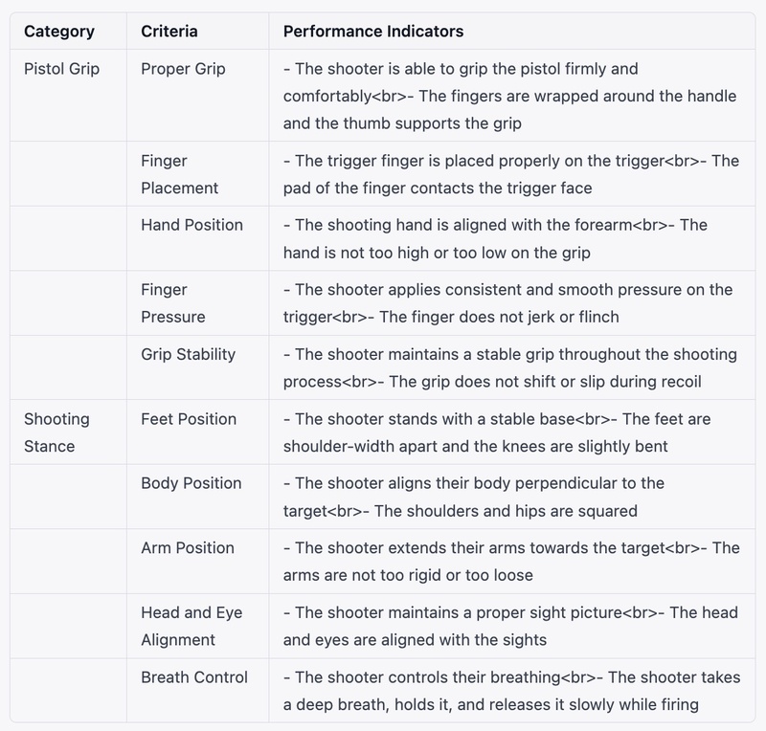Click the Finger Pressure criteria cell
Image resolution: width=766 pixels, height=731 pixels.
point(172,302)
